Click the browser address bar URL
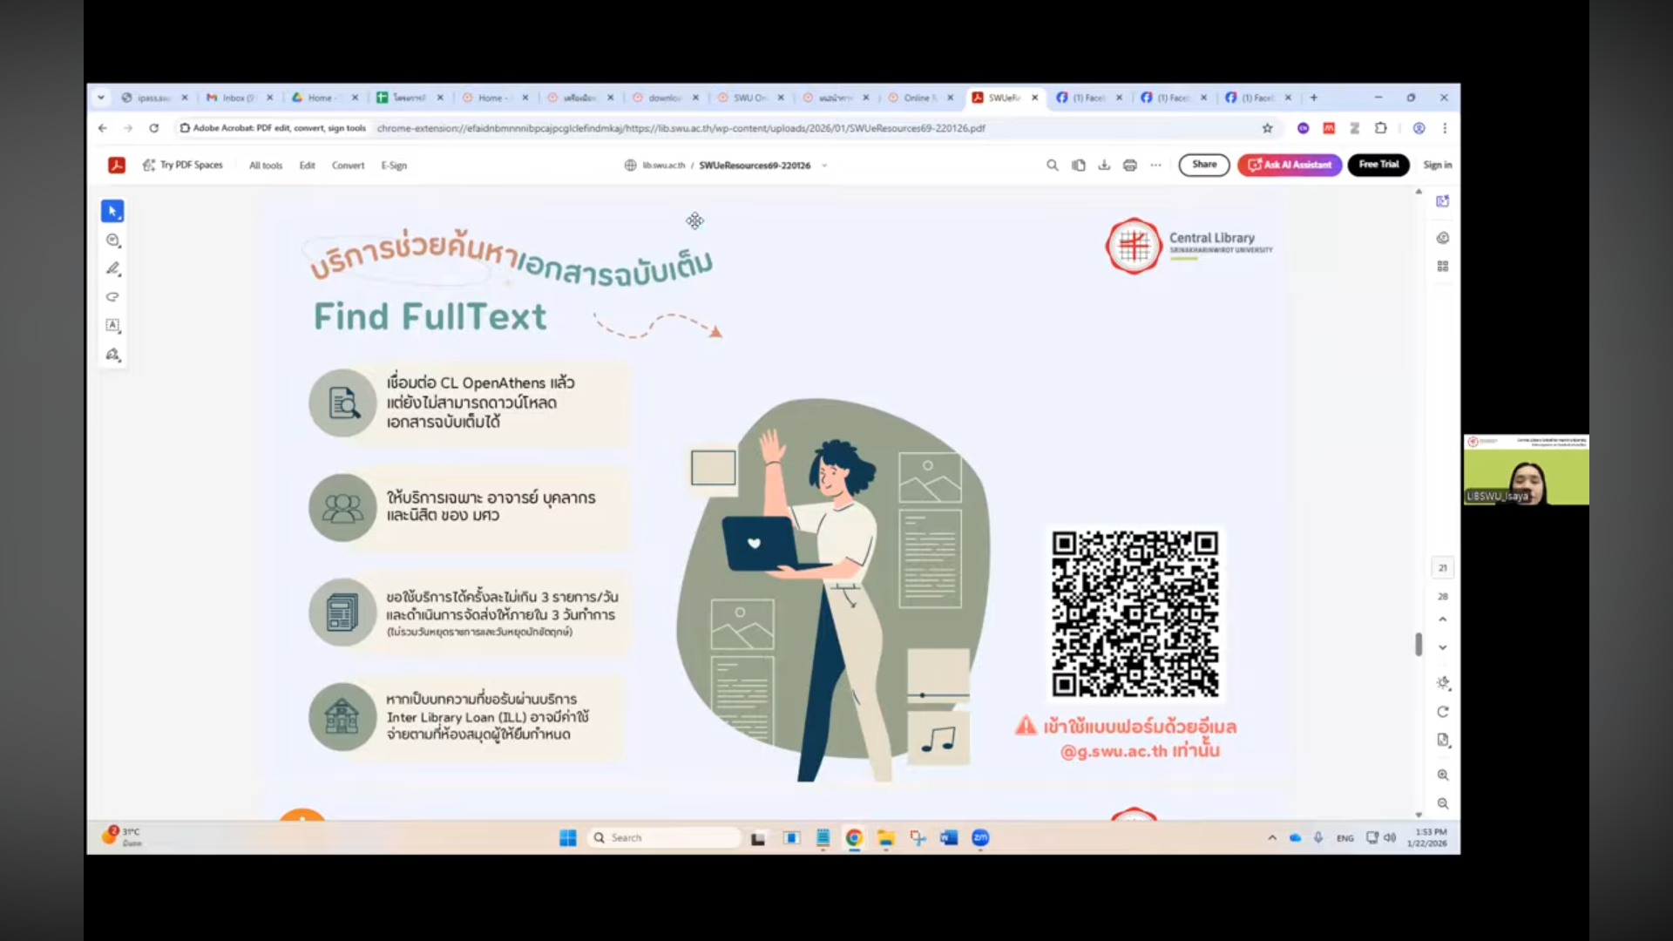The image size is (1673, 941). tap(681, 128)
